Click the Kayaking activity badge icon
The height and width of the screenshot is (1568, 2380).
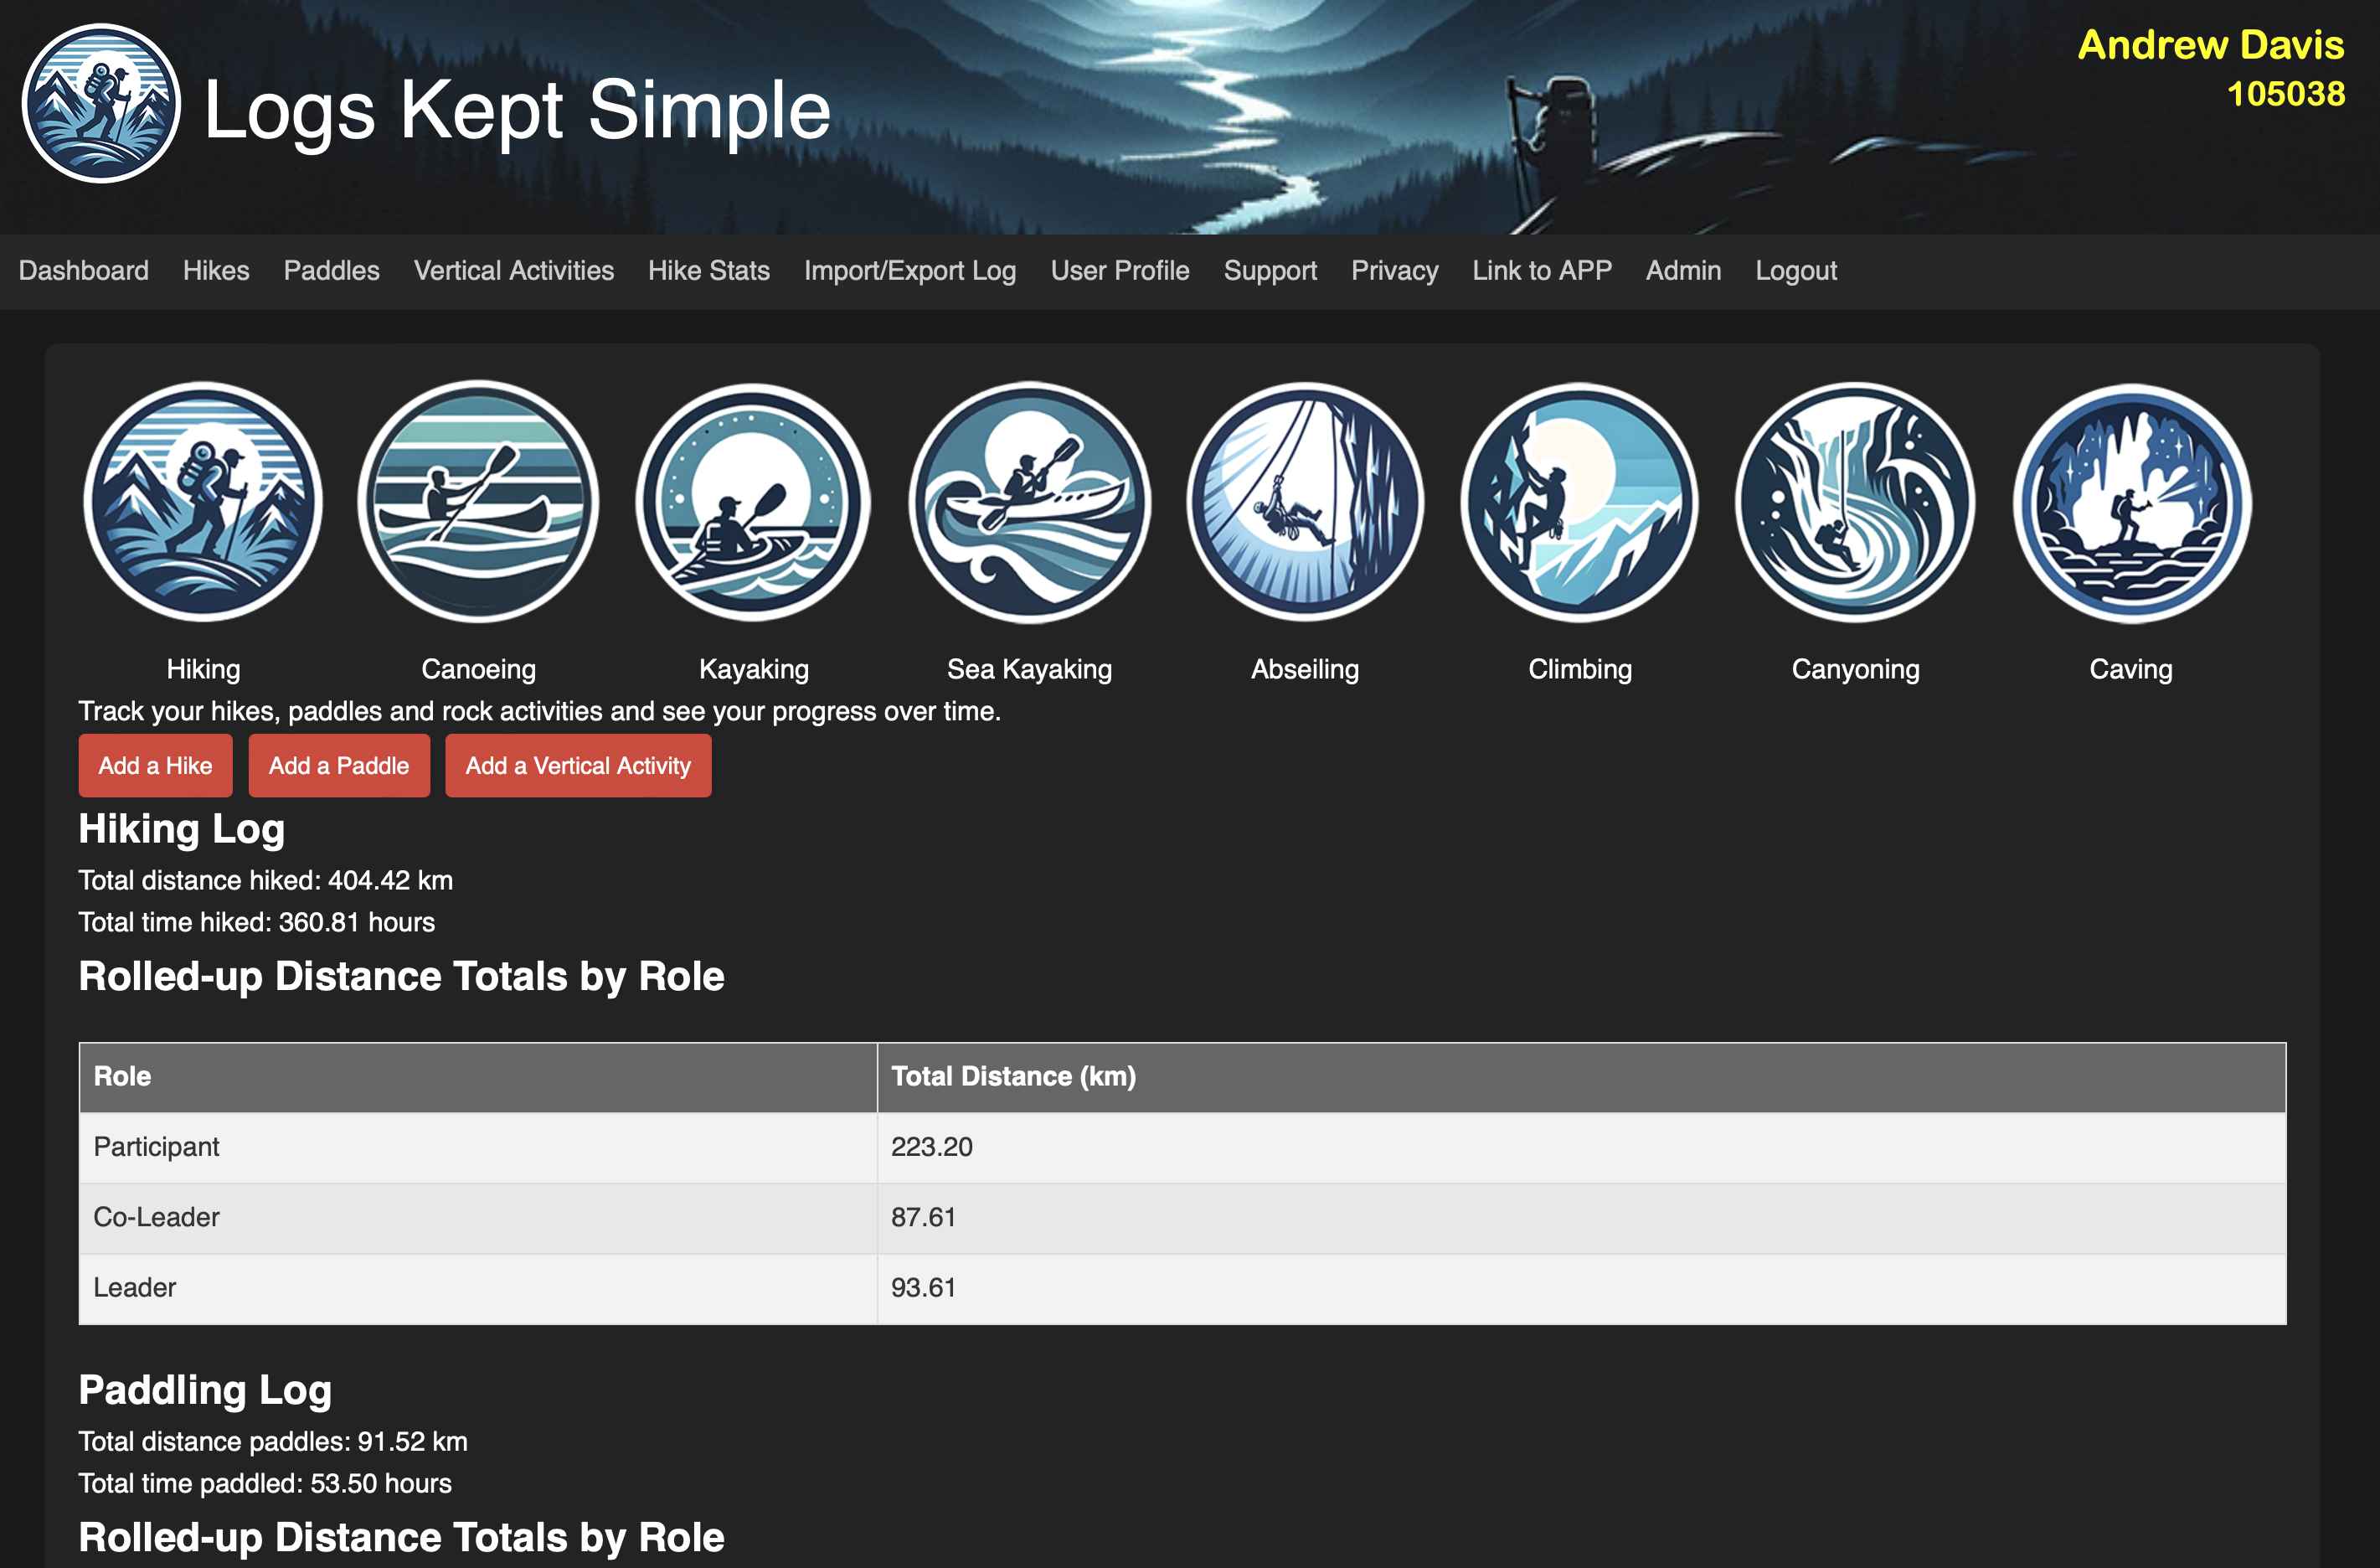point(753,502)
